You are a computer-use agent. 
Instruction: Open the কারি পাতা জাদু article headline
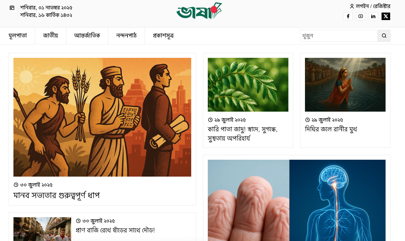click(x=243, y=134)
